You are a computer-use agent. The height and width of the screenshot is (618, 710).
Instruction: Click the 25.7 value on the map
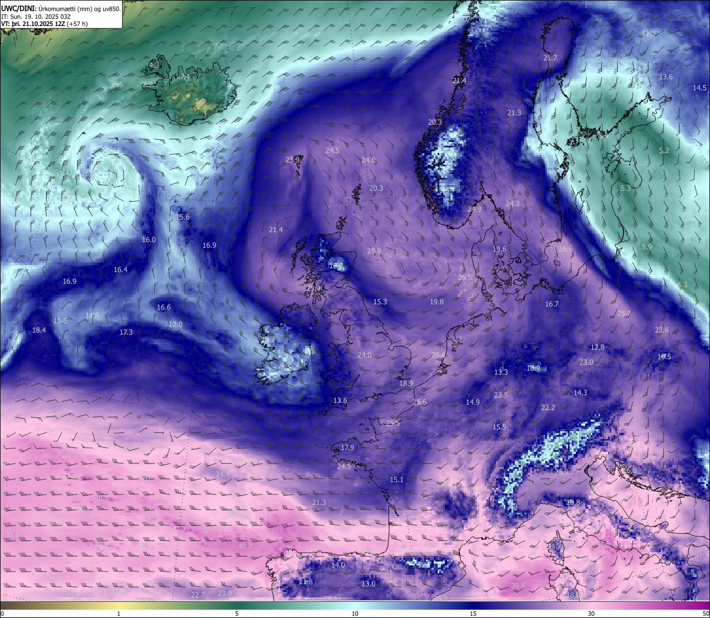[x=624, y=313]
